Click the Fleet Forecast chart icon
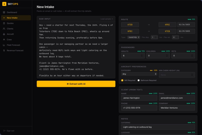 [4, 45]
